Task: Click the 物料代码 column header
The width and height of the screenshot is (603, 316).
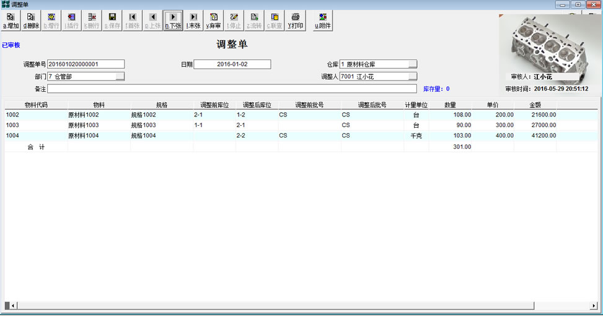Action: point(36,105)
